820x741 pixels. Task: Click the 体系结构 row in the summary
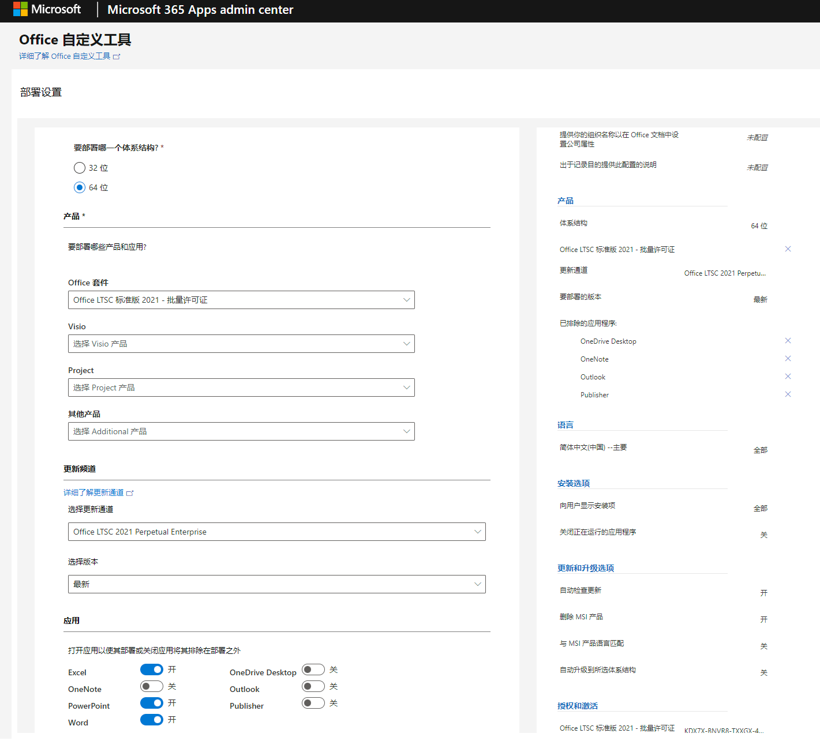coord(664,224)
